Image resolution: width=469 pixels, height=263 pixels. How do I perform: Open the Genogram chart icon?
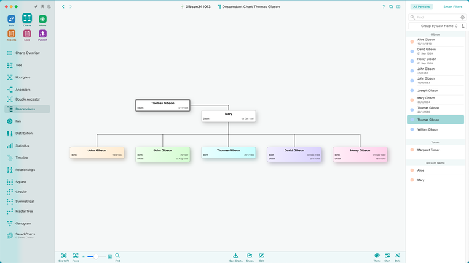[x=10, y=223]
